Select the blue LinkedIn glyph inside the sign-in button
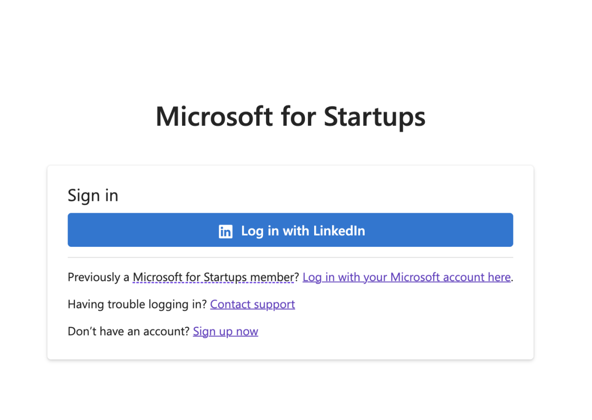 point(225,230)
